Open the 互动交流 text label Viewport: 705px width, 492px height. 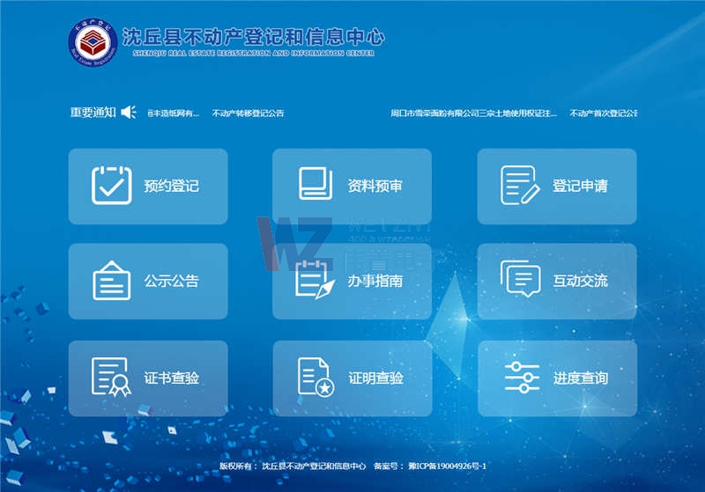pyautogui.click(x=580, y=282)
